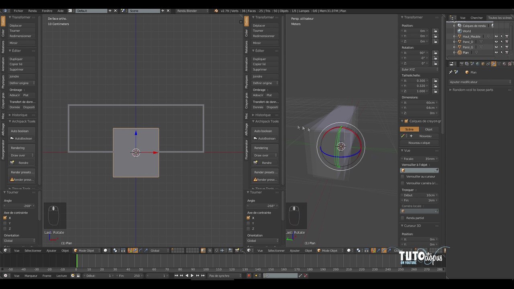Toggle renderability camera icon for Haut_Meuble
Viewport: 514px width, 289px height.
tap(507, 37)
